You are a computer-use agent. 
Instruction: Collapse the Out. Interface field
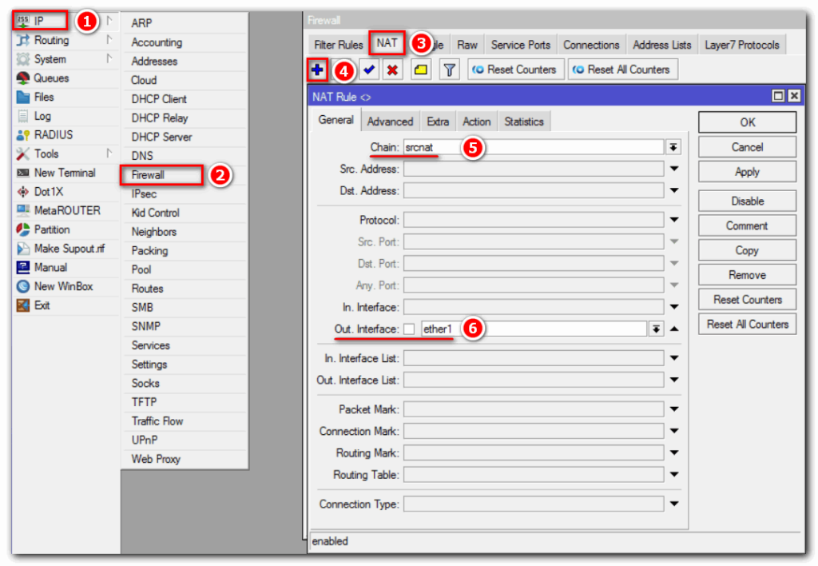click(x=673, y=329)
